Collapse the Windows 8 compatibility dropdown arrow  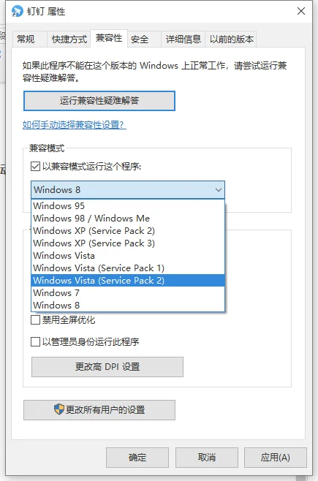pyautogui.click(x=219, y=190)
